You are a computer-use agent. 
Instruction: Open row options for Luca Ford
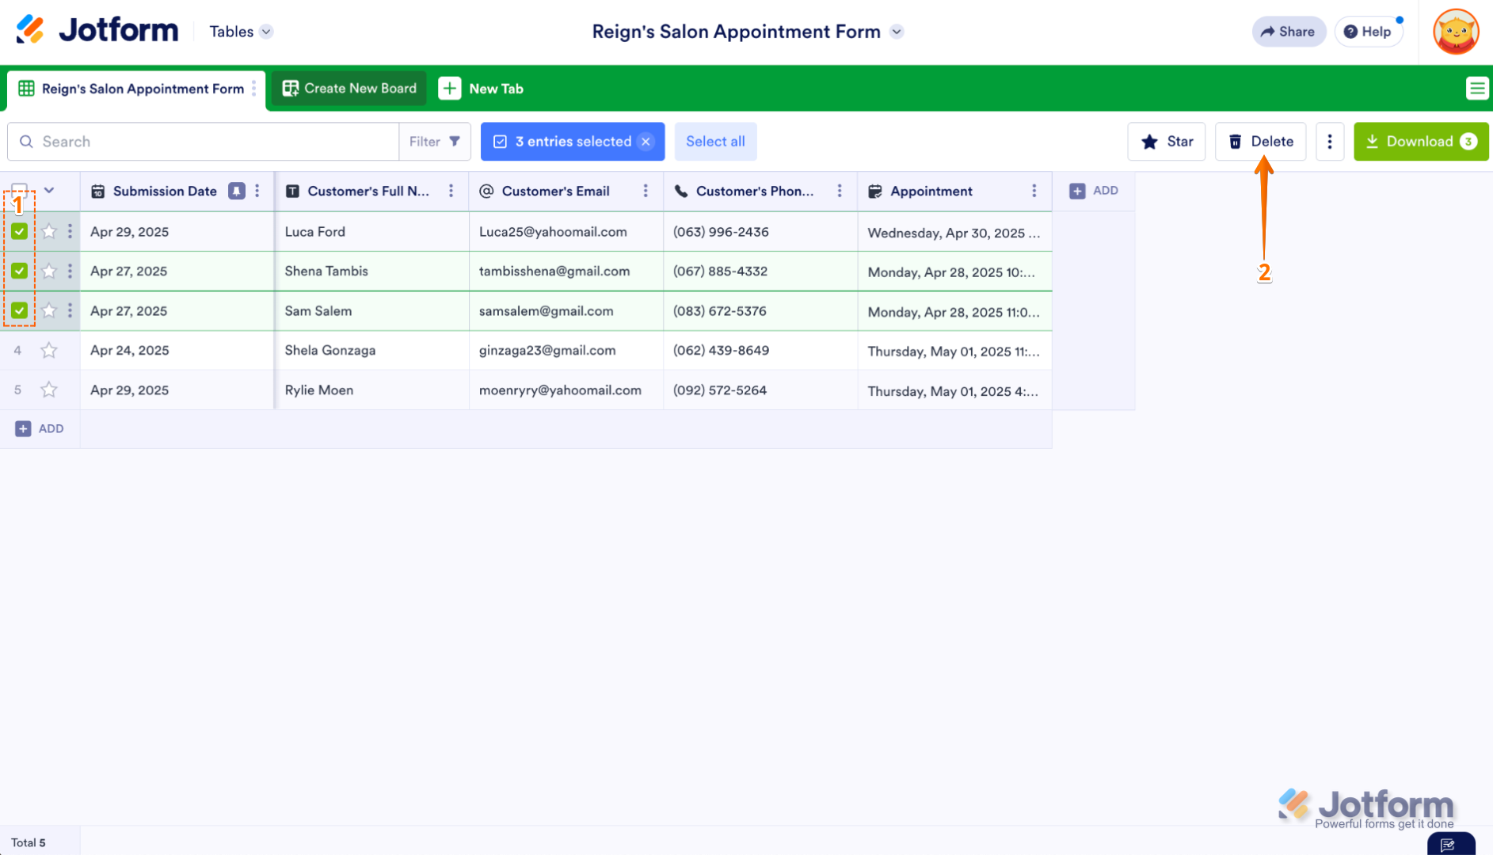(70, 231)
